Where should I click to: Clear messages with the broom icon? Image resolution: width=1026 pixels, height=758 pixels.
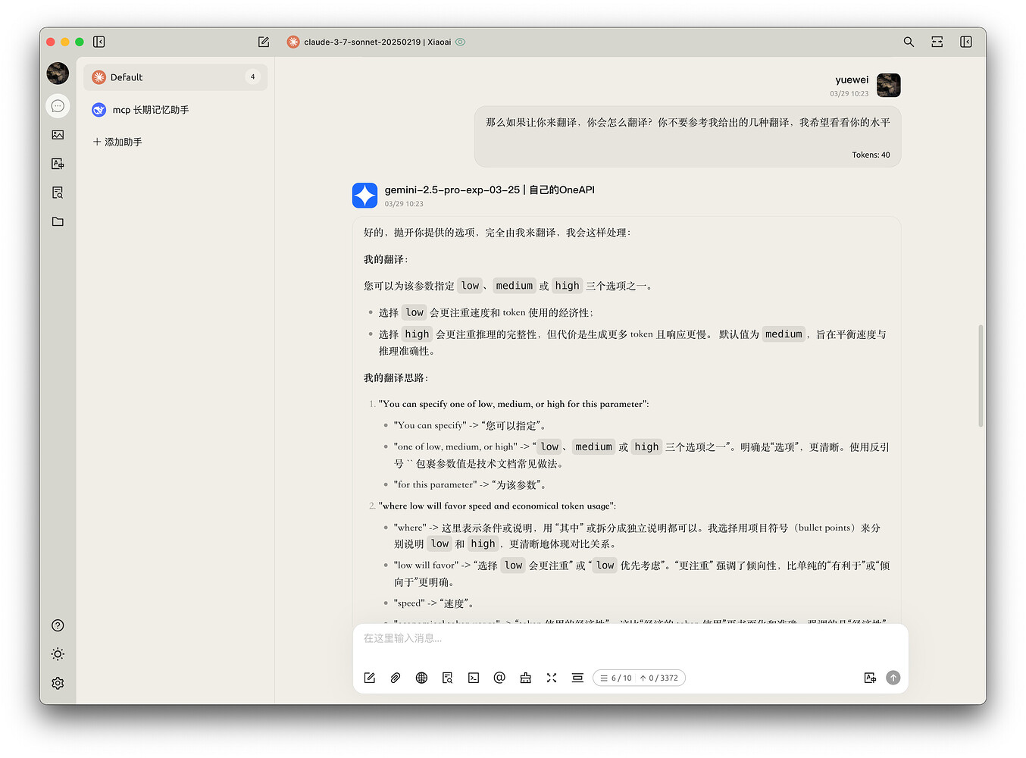click(526, 678)
